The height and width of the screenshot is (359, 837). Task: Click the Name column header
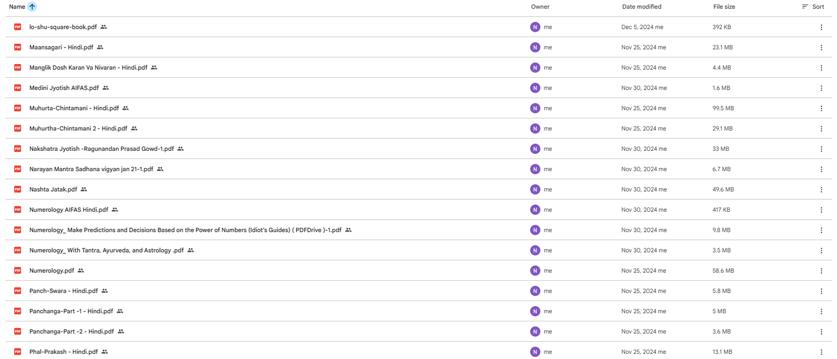point(17,7)
